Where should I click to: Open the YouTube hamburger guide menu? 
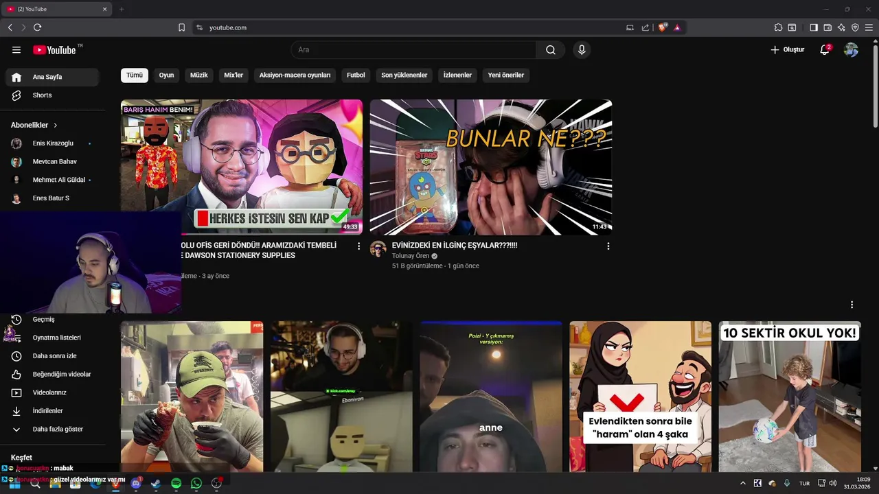tap(16, 50)
